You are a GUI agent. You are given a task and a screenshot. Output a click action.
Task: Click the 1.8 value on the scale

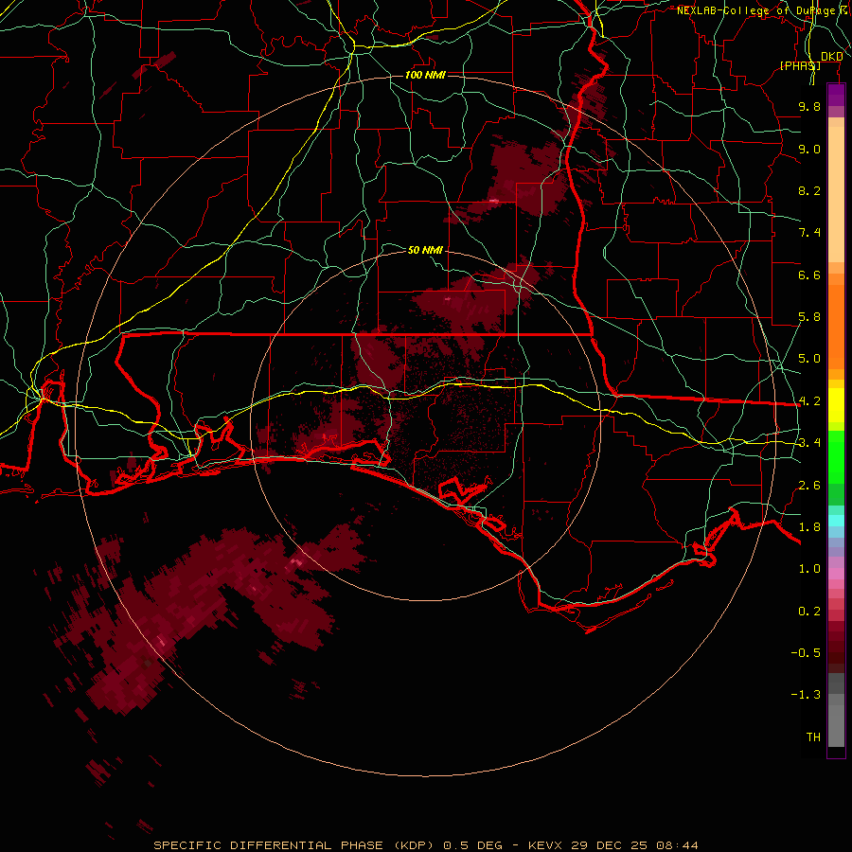point(809,527)
